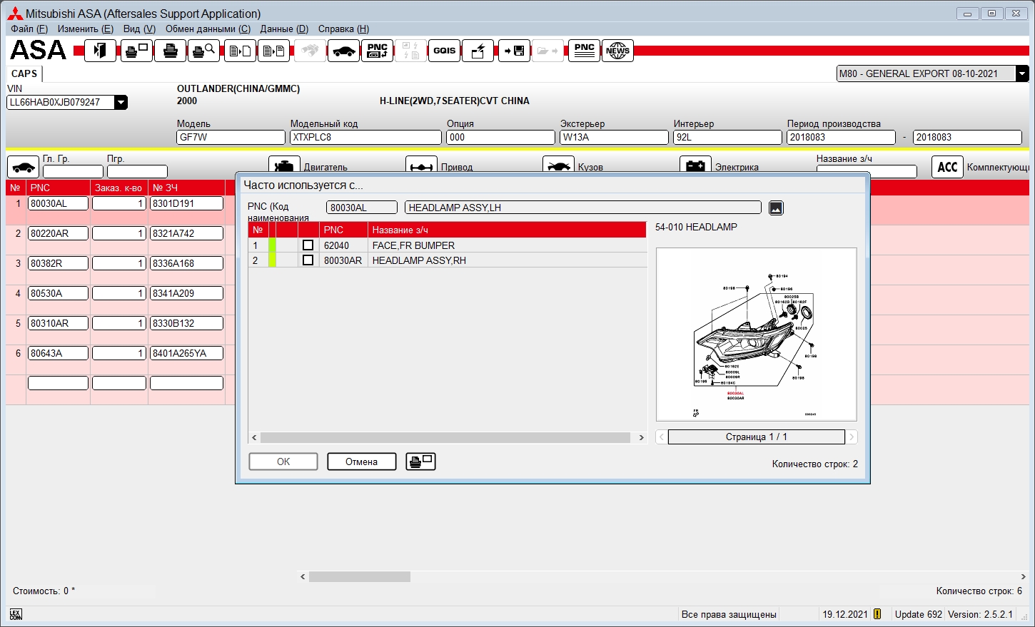Click the main window bottom scrollbar thumb
The width and height of the screenshot is (1035, 627).
pos(360,576)
